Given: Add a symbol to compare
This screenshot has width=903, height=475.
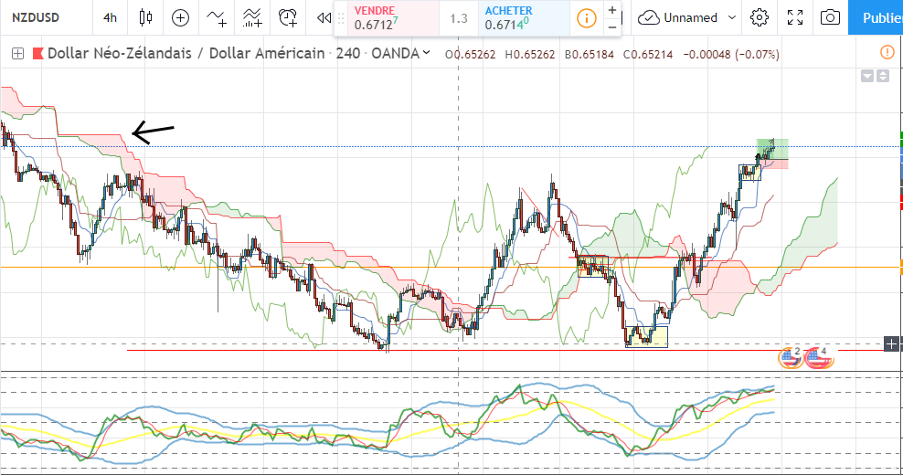Looking at the screenshot, I should [x=180, y=17].
